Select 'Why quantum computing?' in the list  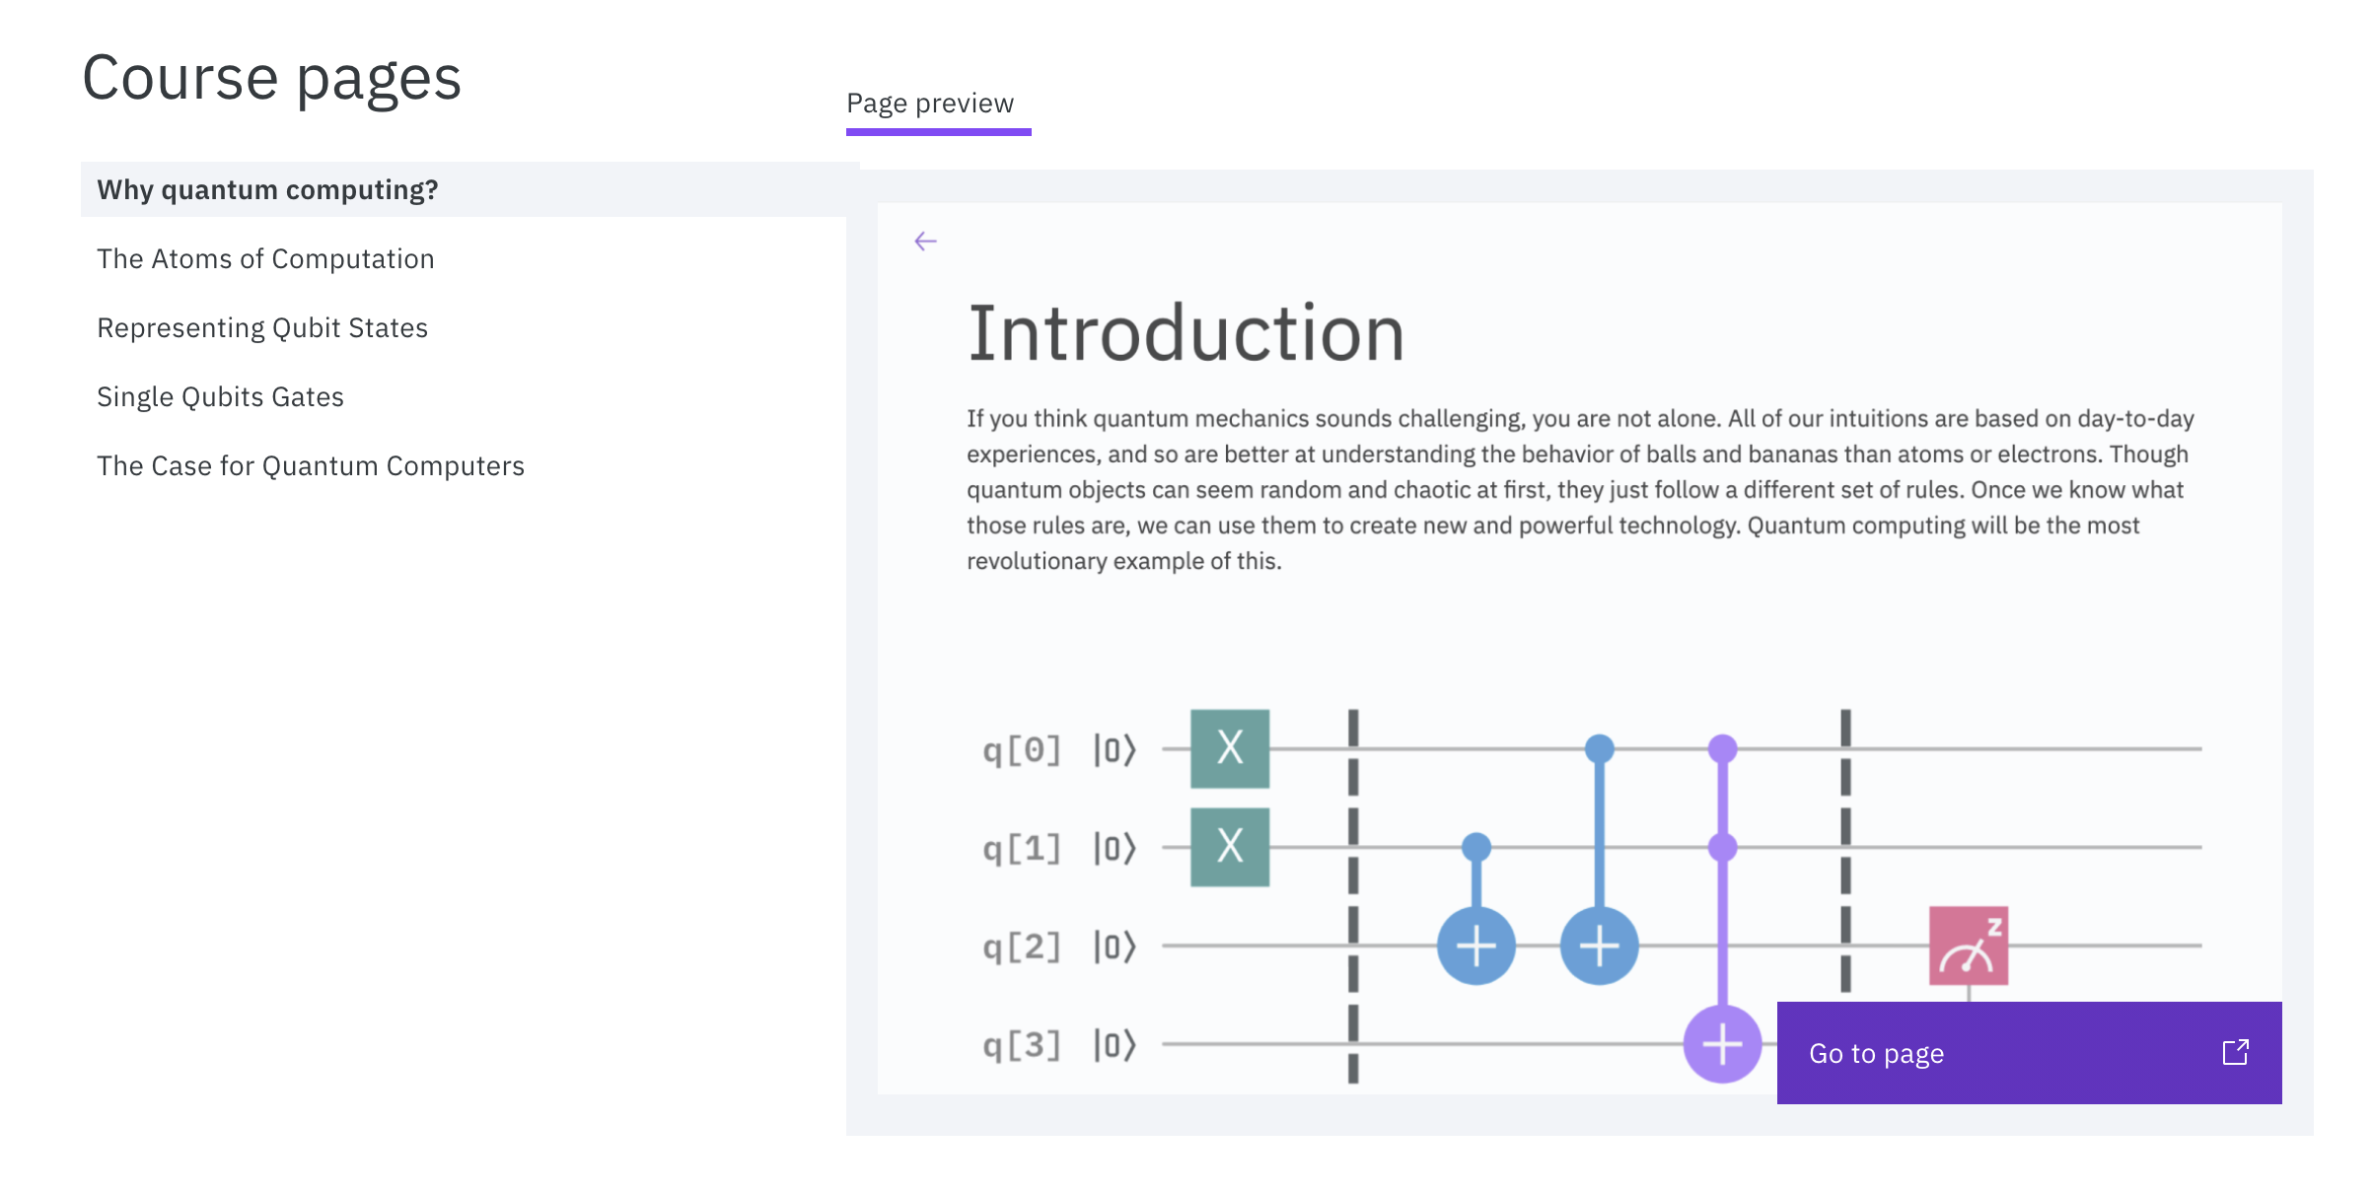click(x=269, y=189)
